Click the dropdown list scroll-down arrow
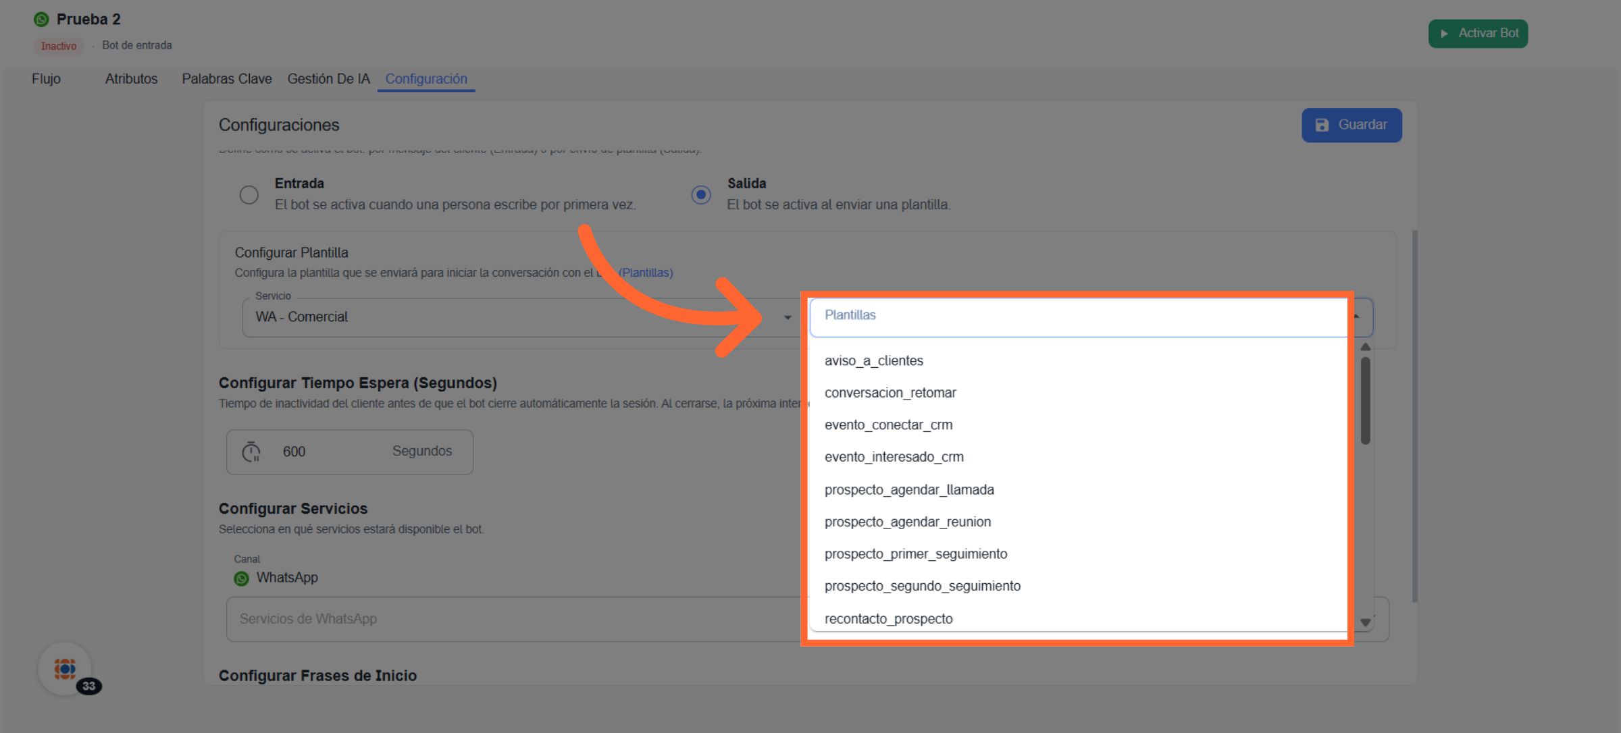1621x733 pixels. pyautogui.click(x=1365, y=622)
